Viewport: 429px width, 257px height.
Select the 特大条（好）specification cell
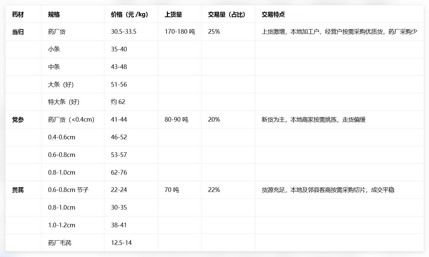tap(64, 102)
